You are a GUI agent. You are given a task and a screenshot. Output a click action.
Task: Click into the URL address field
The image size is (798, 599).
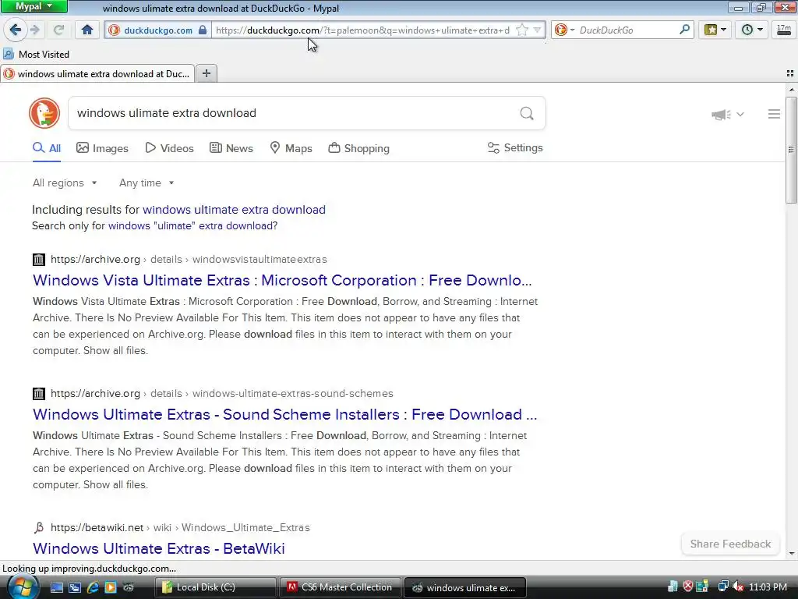pyautogui.click(x=362, y=30)
